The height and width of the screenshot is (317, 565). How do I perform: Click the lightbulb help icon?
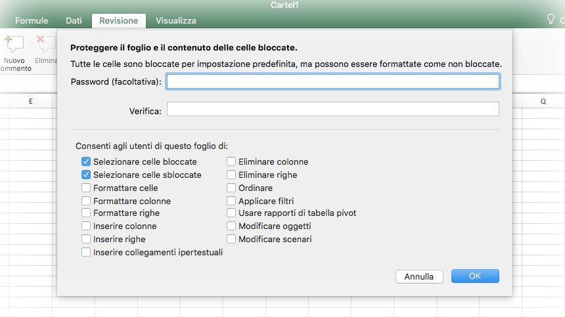(x=551, y=20)
